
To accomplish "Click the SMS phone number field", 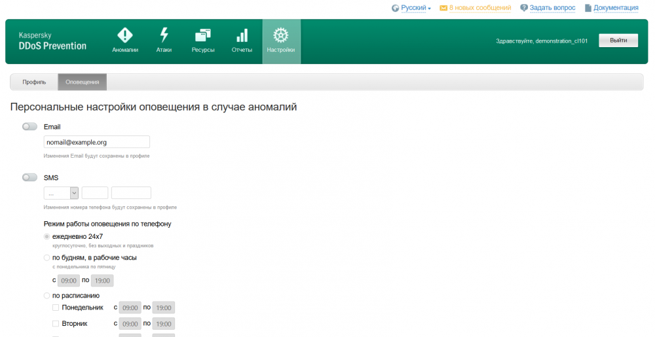I will (x=131, y=193).
